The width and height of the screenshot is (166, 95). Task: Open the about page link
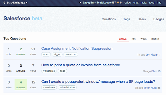(152, 3)
